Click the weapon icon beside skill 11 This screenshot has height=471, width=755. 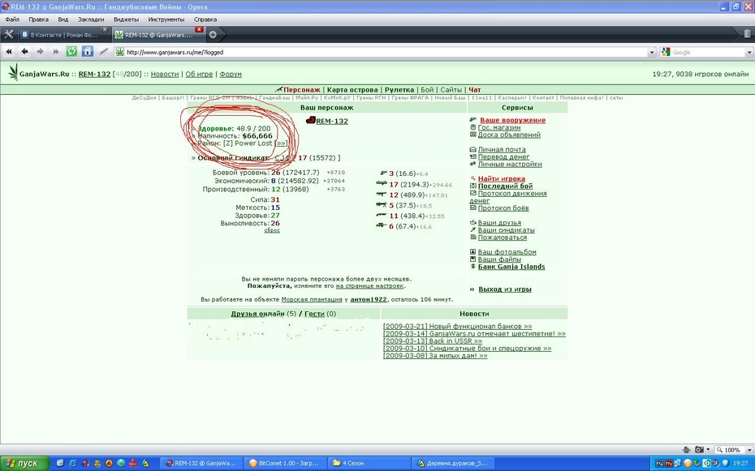point(382,216)
